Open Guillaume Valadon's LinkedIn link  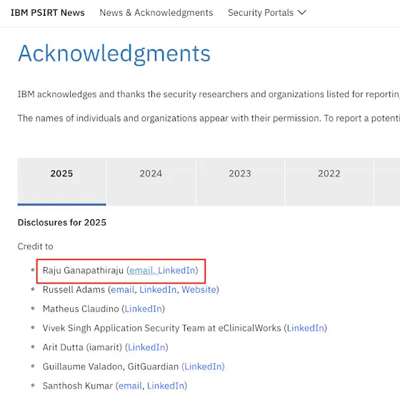pos(203,366)
